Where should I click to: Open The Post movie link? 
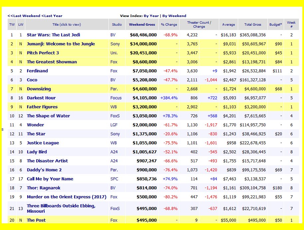click(36, 220)
